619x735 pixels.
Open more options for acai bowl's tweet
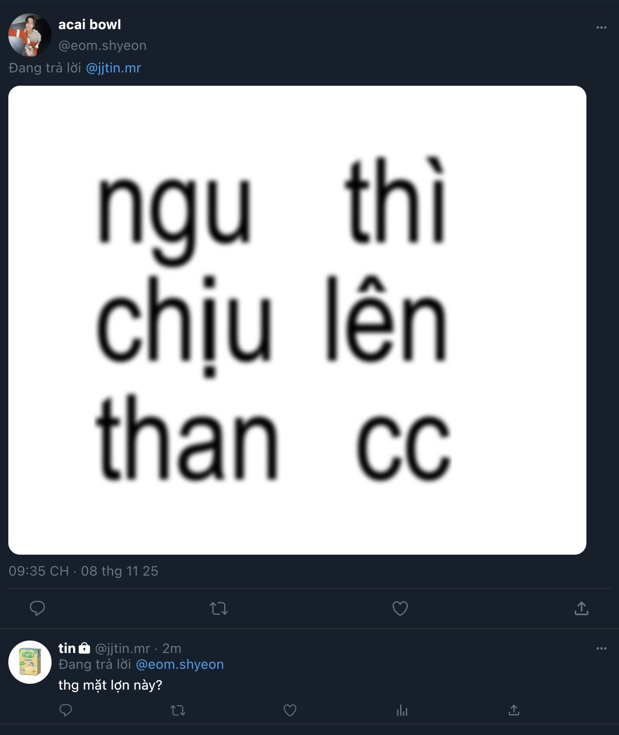[x=602, y=27]
